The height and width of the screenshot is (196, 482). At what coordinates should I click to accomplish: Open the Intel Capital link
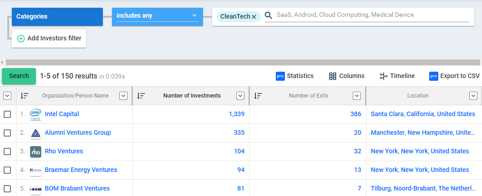(62, 114)
